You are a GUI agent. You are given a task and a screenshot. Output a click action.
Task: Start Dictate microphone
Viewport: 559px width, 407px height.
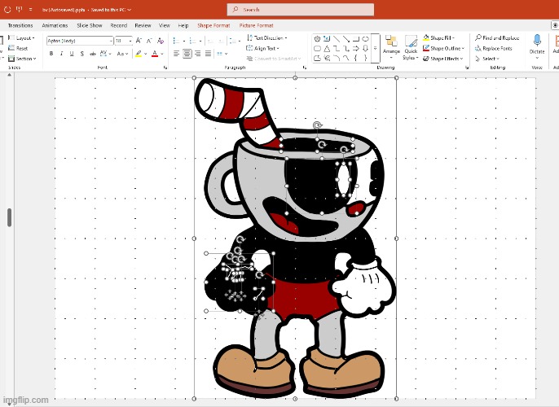point(537,45)
